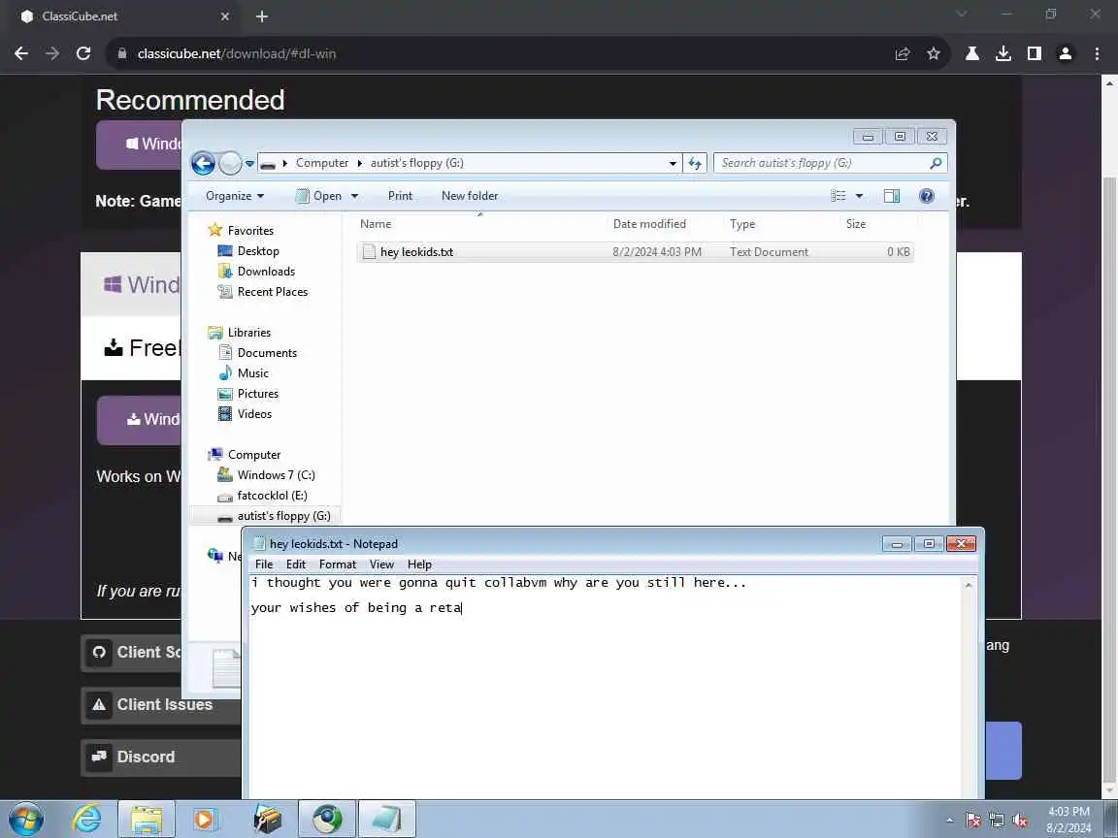Click the volume icon in system tray
Viewport: 1118px width, 838px height.
click(1020, 821)
